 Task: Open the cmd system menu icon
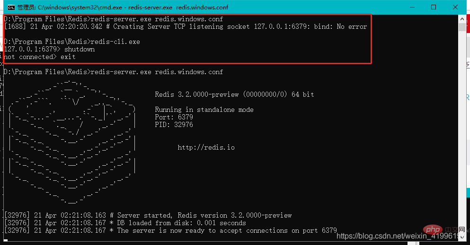11,7
